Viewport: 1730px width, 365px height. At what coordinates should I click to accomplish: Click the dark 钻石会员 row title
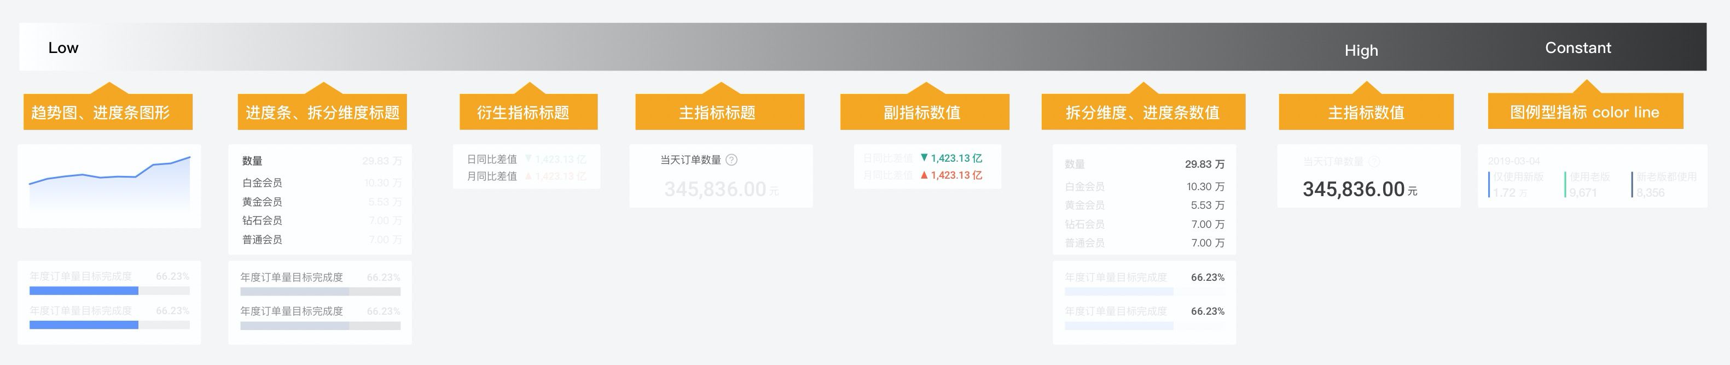tap(262, 220)
